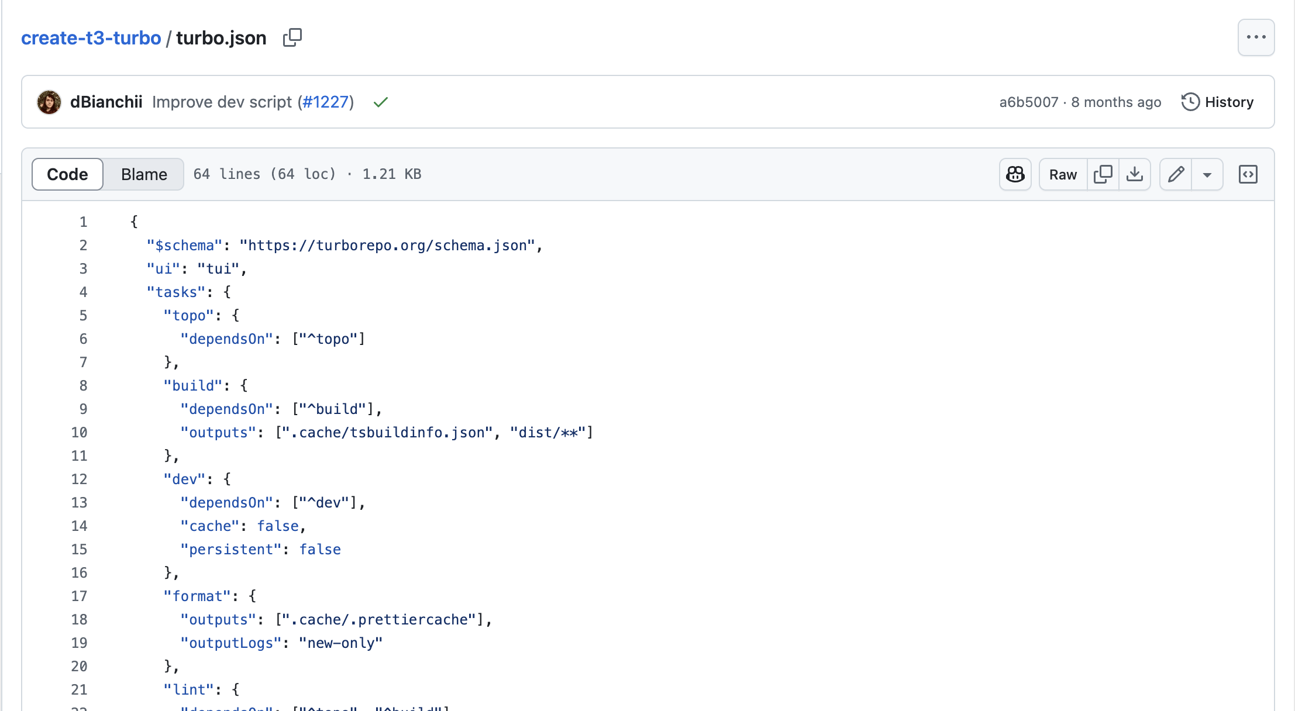Open Copilot chat icon button
The height and width of the screenshot is (711, 1295).
(x=1015, y=174)
